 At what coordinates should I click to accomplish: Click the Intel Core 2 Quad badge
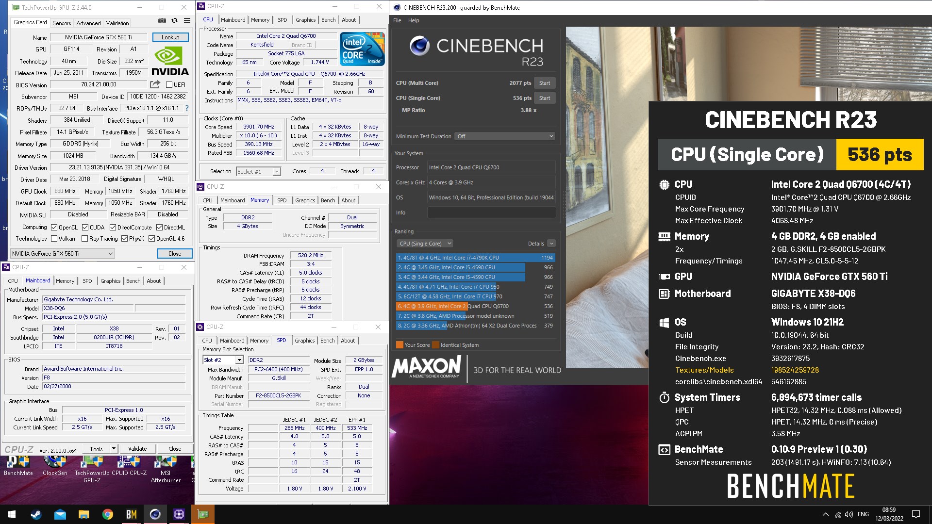point(362,49)
